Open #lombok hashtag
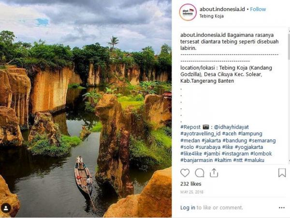The height and width of the screenshot is (218, 290). [x=261, y=154]
